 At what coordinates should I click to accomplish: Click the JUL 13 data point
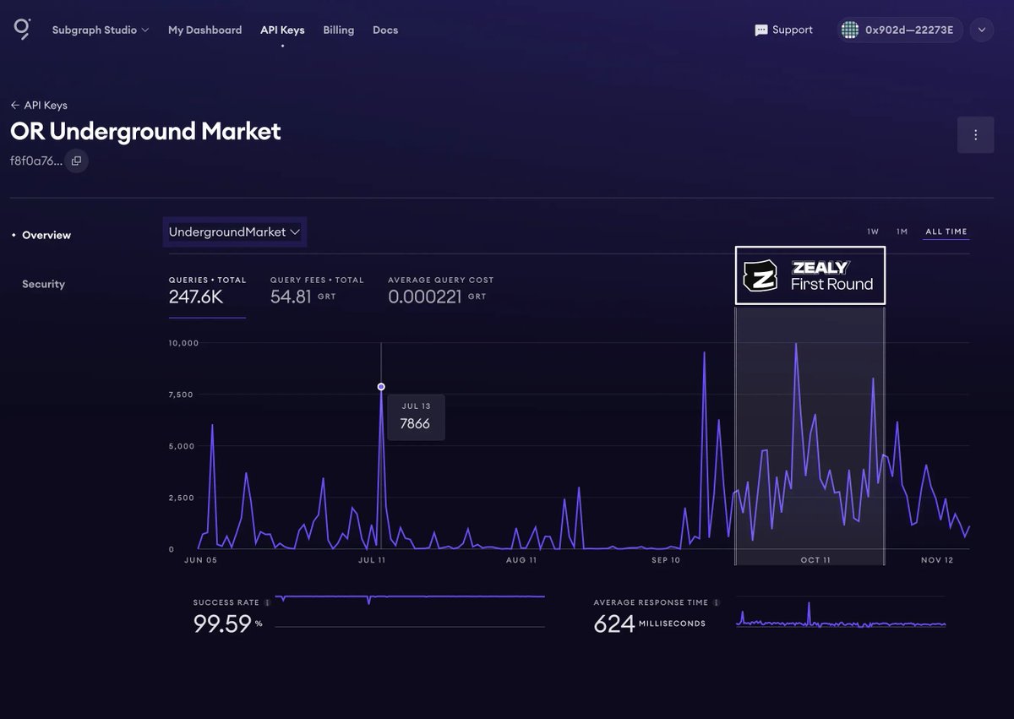381,387
